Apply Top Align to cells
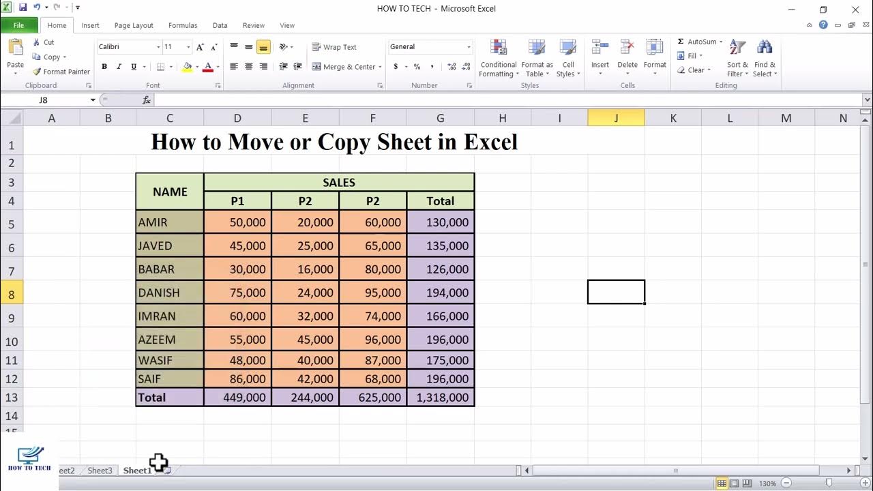 (234, 47)
